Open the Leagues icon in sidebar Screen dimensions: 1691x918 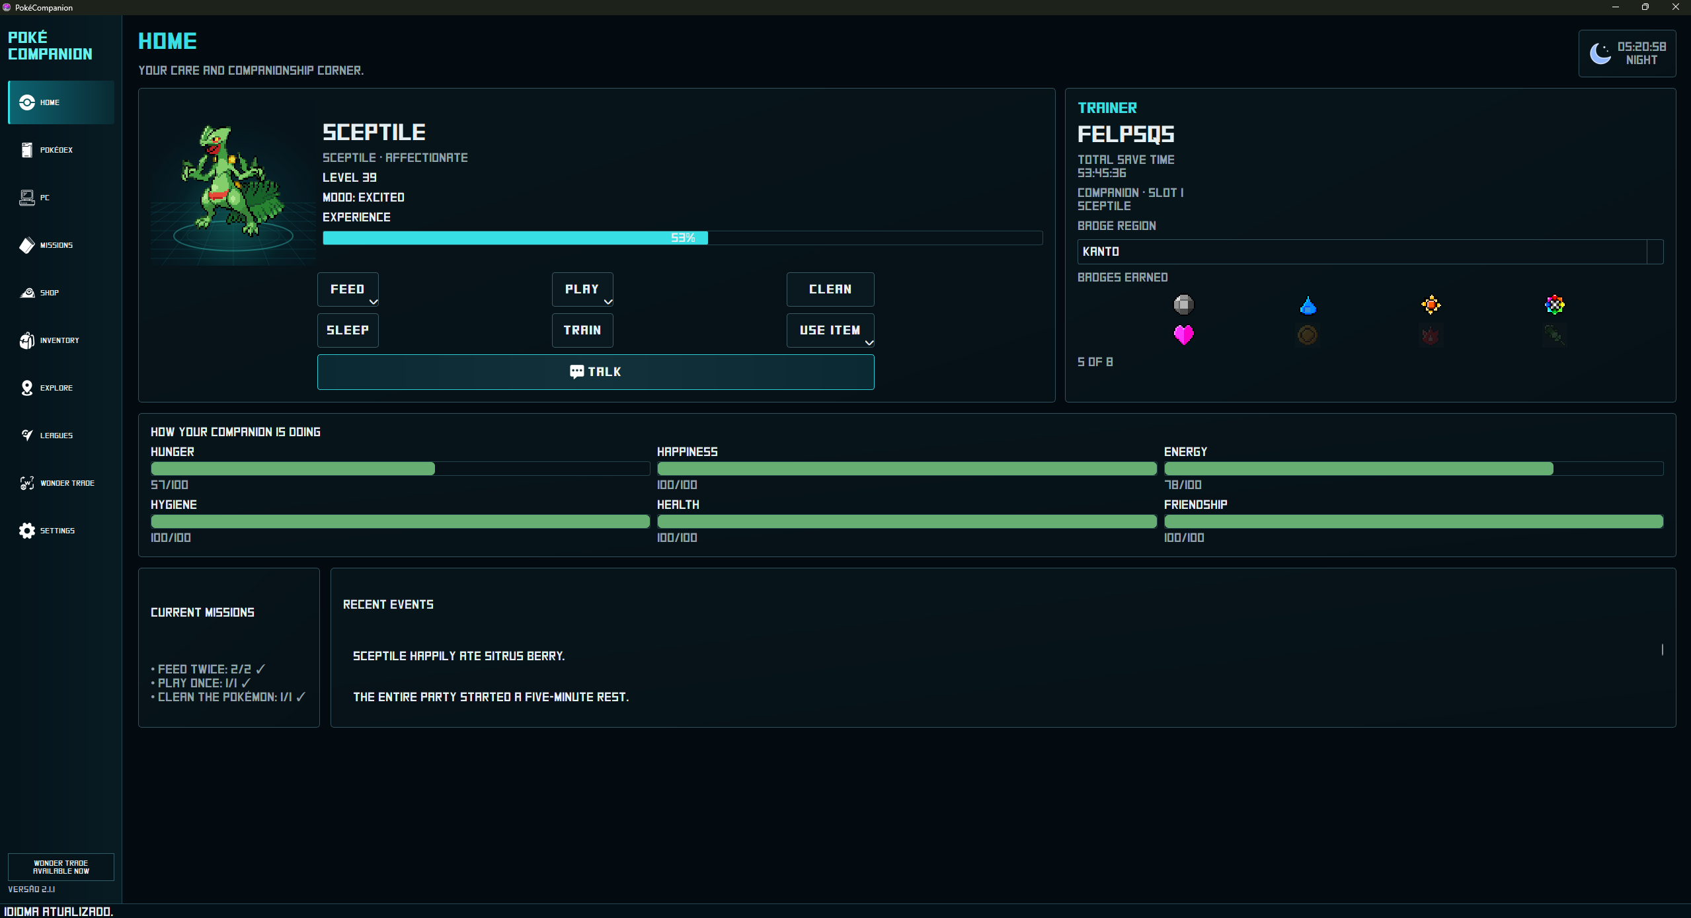coord(27,435)
